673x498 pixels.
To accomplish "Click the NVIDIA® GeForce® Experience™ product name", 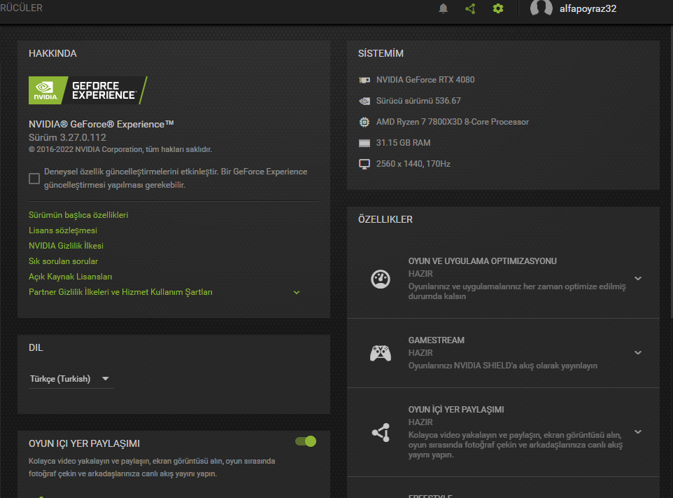I will point(101,124).
